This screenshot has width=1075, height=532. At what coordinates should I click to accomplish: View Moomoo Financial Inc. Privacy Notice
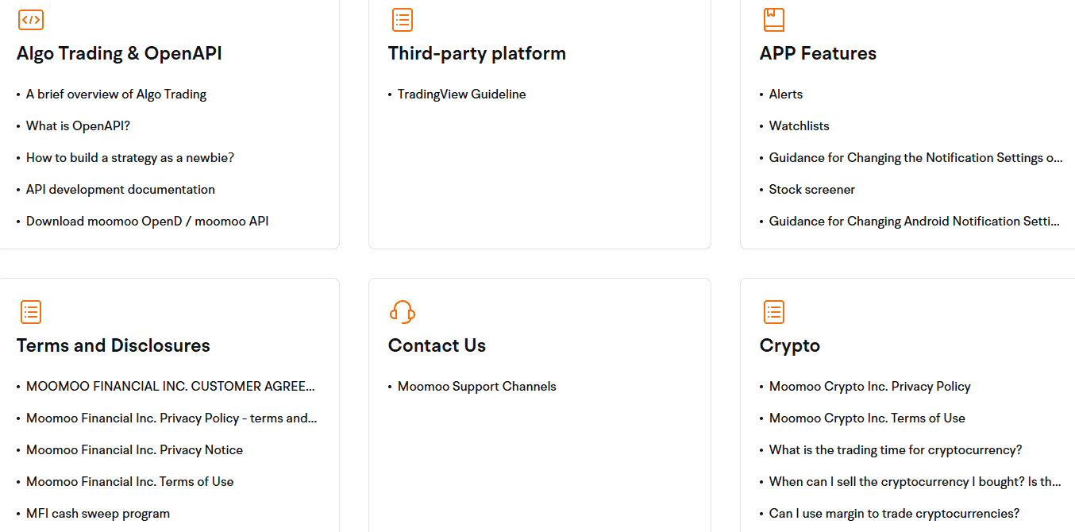click(x=134, y=450)
